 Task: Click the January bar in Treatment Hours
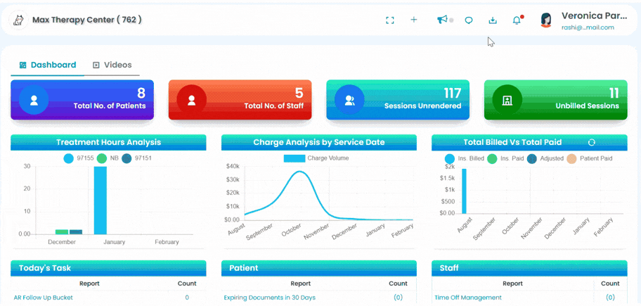coord(100,200)
